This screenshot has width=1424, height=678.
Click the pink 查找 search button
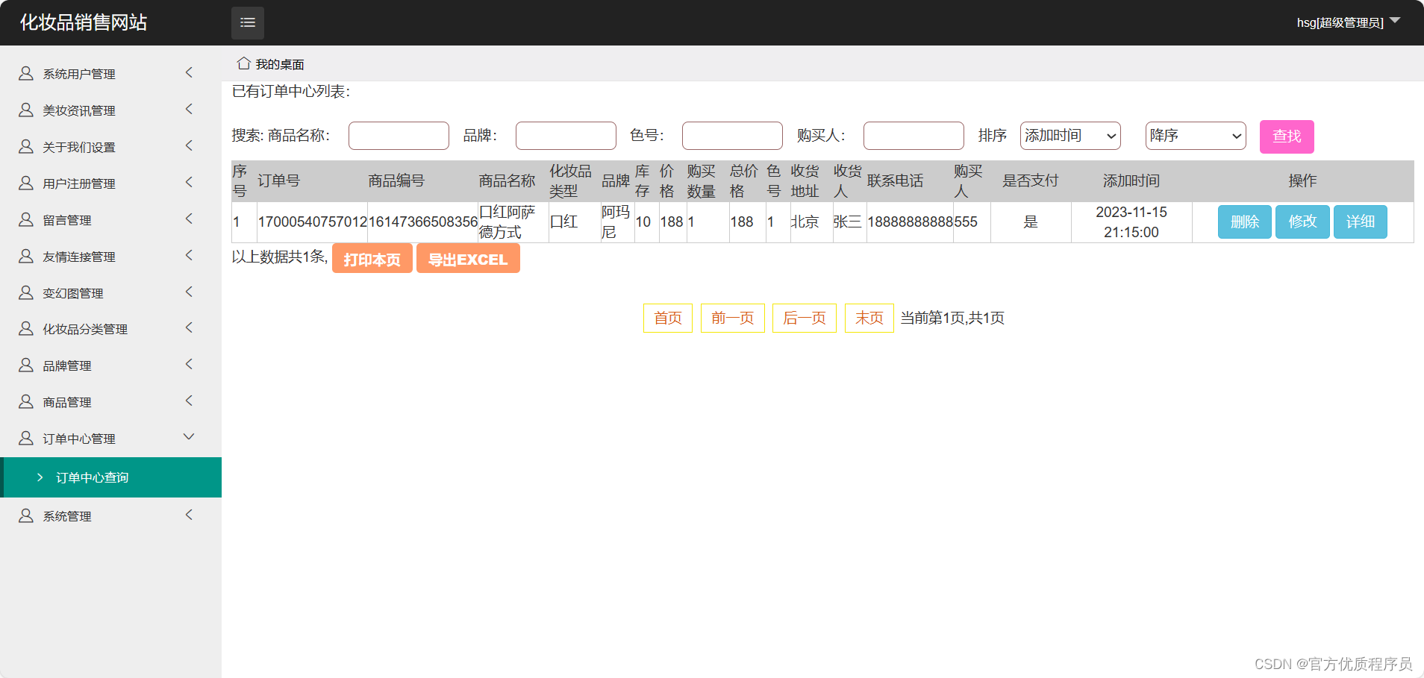(1287, 136)
